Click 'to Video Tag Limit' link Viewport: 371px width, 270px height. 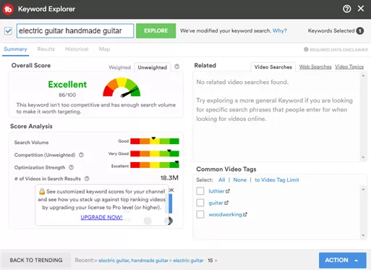[x=277, y=180]
